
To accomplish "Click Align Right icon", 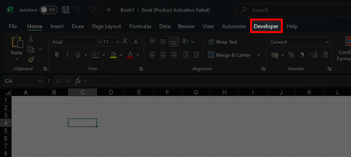I will click(174, 55).
